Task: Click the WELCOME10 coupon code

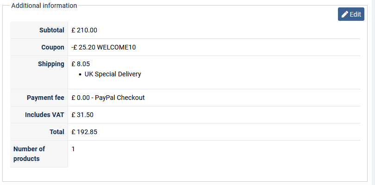Action: click(x=116, y=47)
